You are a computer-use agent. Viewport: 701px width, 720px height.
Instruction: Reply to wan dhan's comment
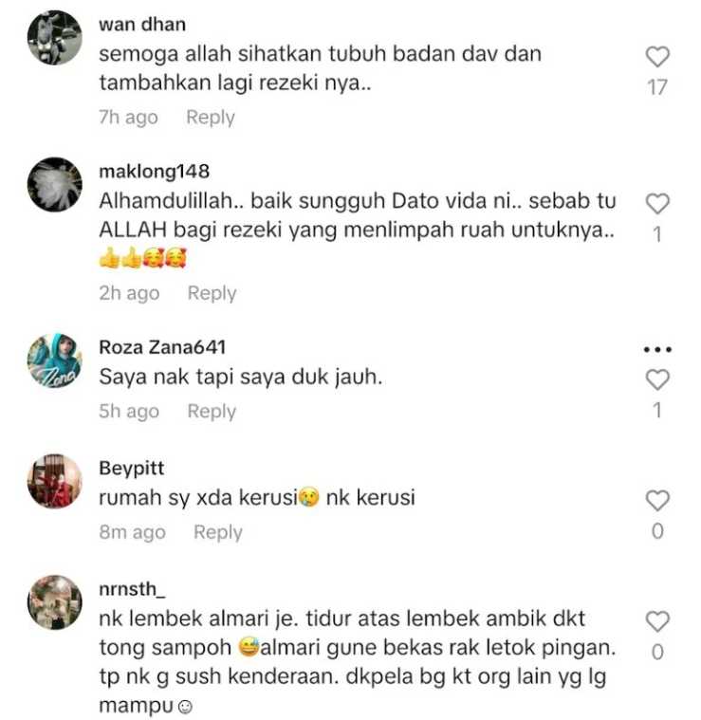(x=211, y=118)
